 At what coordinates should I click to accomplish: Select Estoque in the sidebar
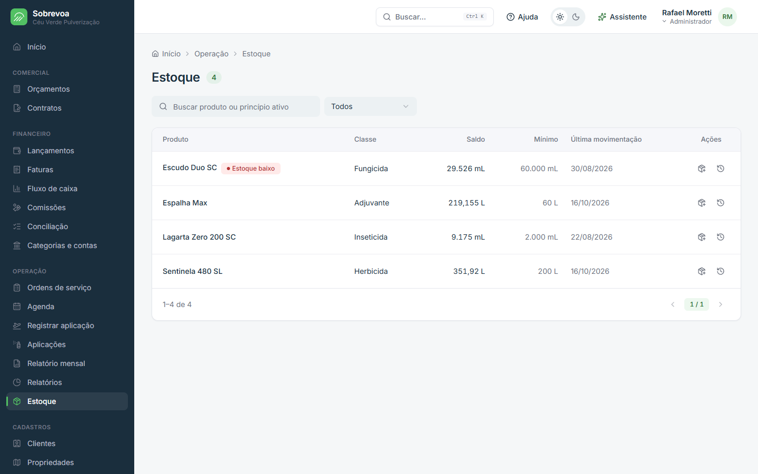(x=67, y=401)
